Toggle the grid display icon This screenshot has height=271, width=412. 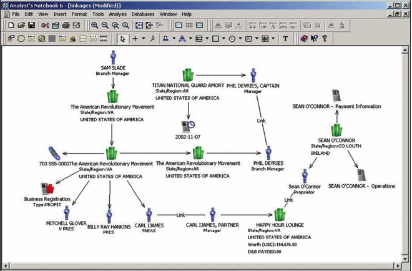click(x=189, y=25)
